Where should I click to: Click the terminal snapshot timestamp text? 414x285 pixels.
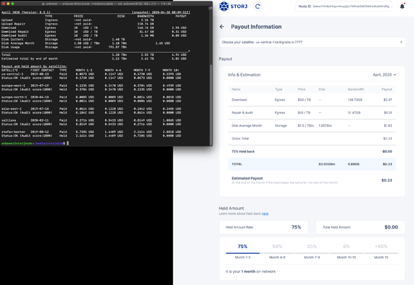(x=161, y=13)
